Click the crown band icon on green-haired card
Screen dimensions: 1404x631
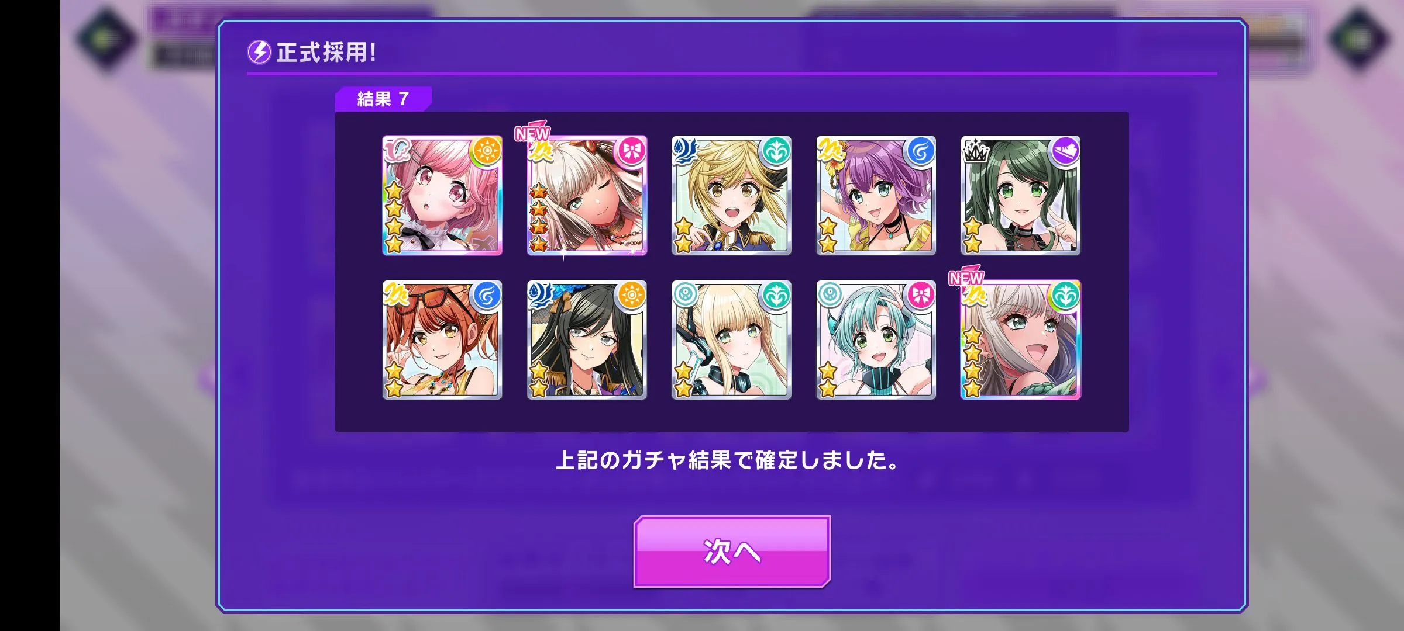[x=975, y=151]
